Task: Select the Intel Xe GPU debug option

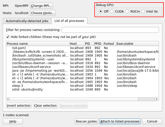Action: point(143,11)
